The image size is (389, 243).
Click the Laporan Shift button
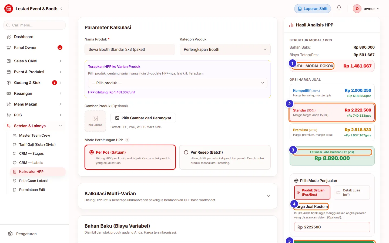click(x=313, y=9)
